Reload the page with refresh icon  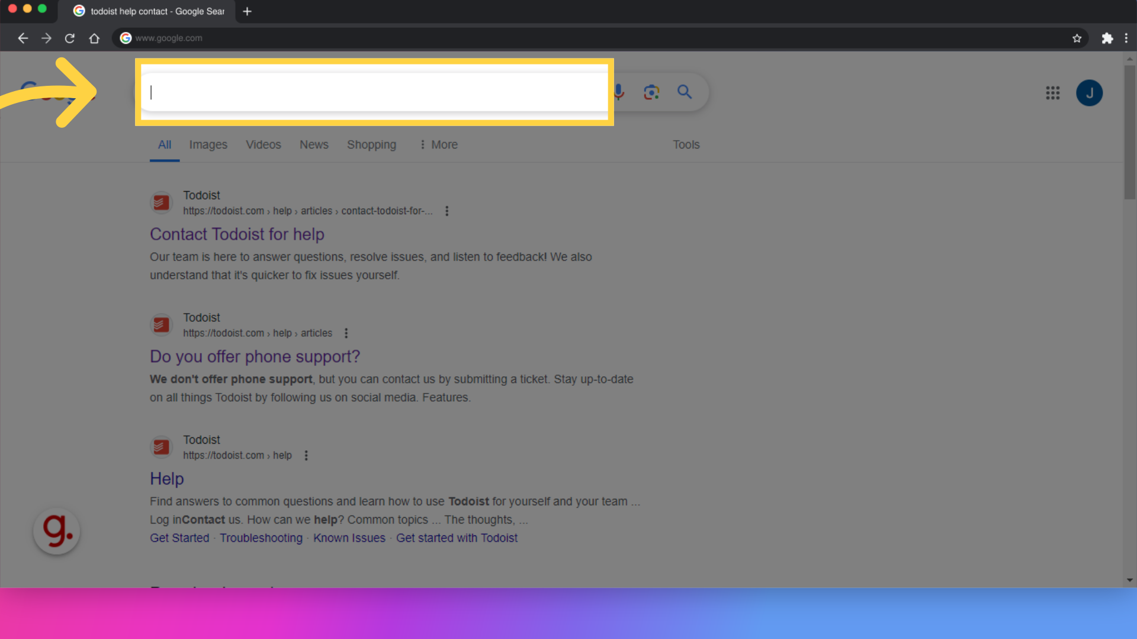[x=70, y=38]
